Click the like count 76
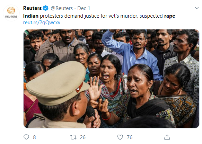This screenshot has width=202, height=144. [x=130, y=137]
